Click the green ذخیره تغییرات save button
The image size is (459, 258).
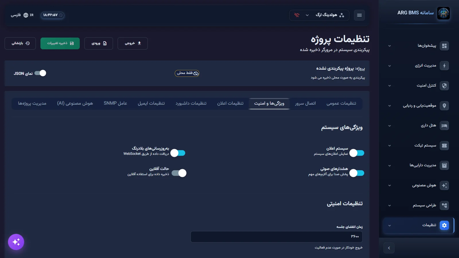(x=60, y=43)
